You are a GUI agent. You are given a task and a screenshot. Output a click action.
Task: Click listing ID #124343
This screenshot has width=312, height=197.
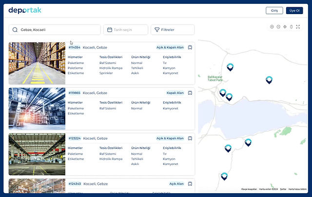[75, 184]
